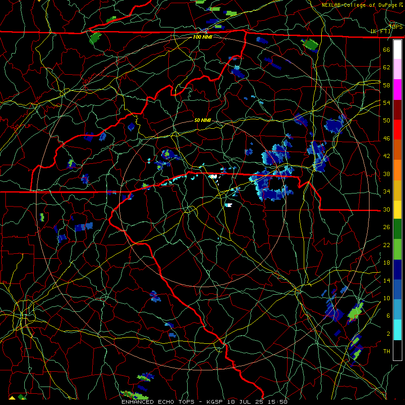Click the "ENHANCED ECHO TOPS" product title
Viewport: 405px width, 405px height.
(x=158, y=402)
